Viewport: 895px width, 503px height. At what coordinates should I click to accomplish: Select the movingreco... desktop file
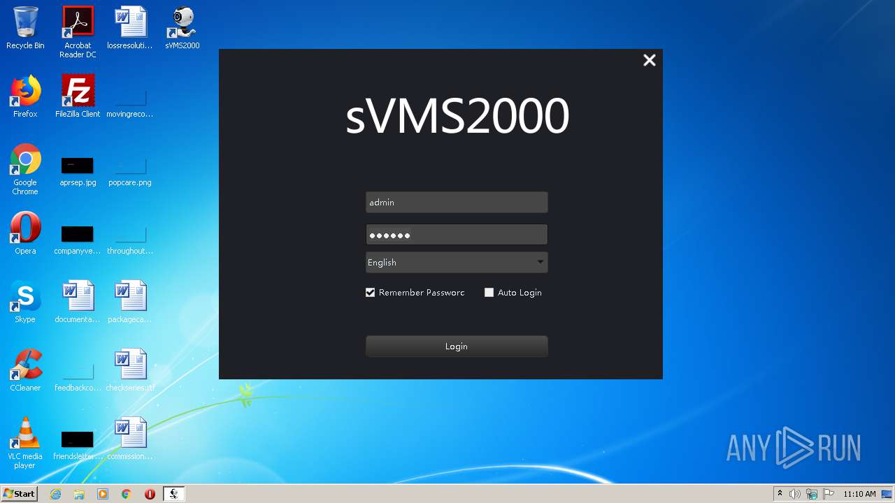tap(130, 103)
